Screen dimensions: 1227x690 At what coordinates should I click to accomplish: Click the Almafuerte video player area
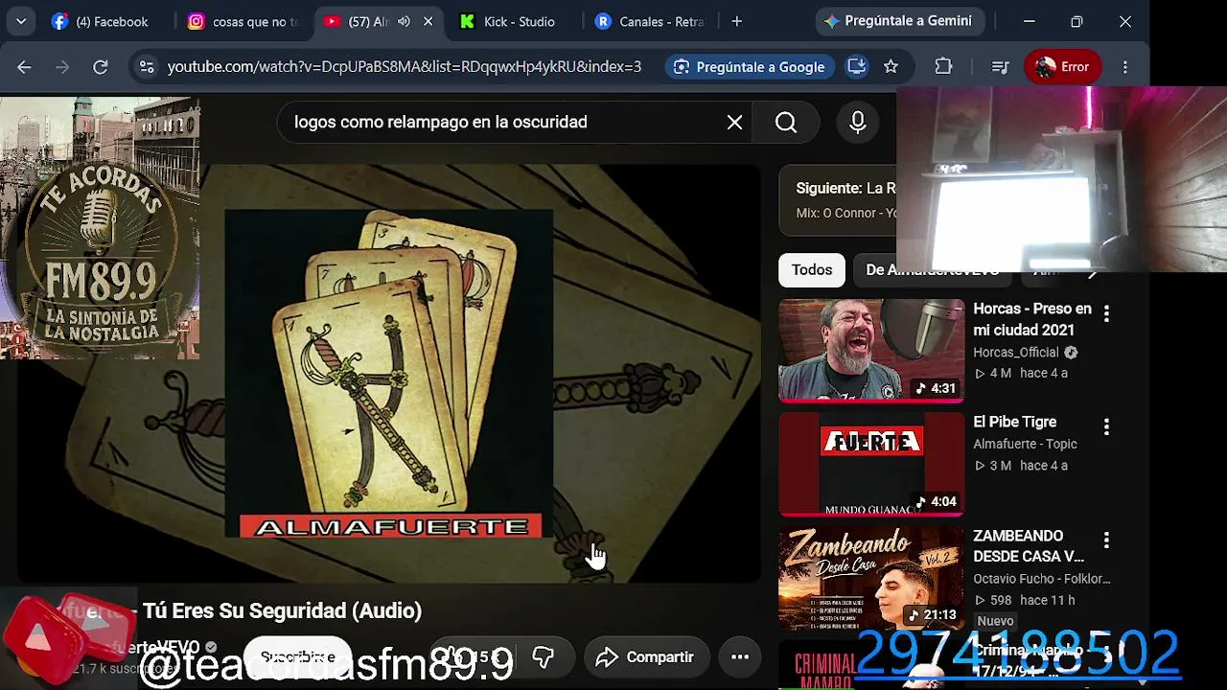(388, 374)
